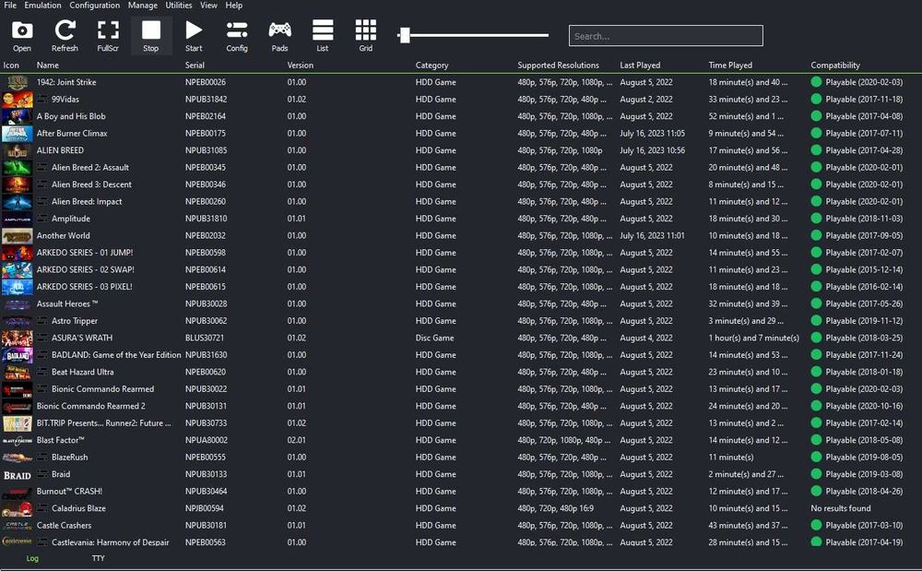Select ARKEDO SERIES - 01 JUMP! entry

click(85, 253)
